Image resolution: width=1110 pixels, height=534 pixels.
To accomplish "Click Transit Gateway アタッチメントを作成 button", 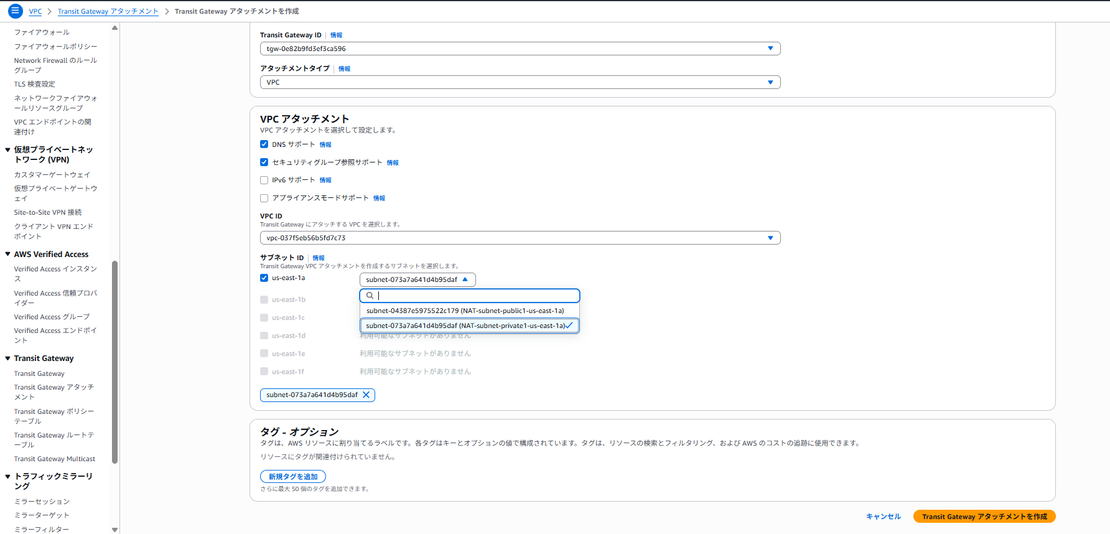I will pos(984,517).
